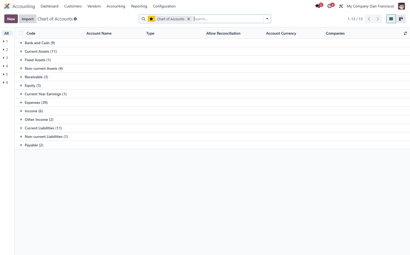Select All in the code sidebar
This screenshot has height=255, width=410.
point(7,33)
